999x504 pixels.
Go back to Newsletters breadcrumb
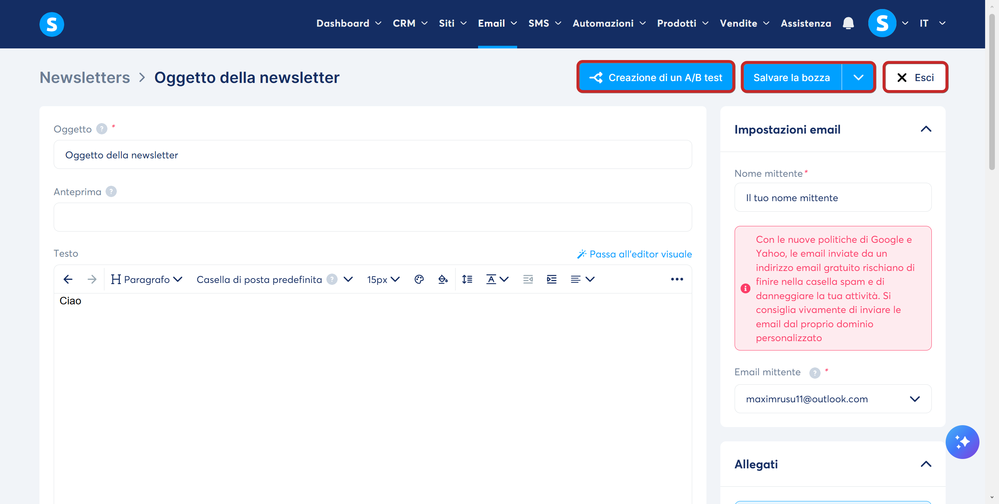85,77
